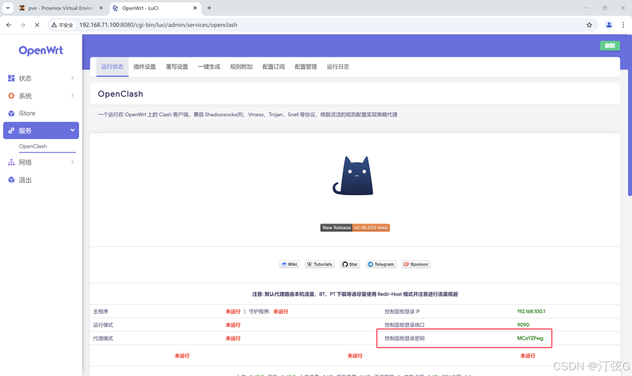The image size is (632, 376).
Task: Close the pve Proxmox browser tab
Action: coord(101,8)
